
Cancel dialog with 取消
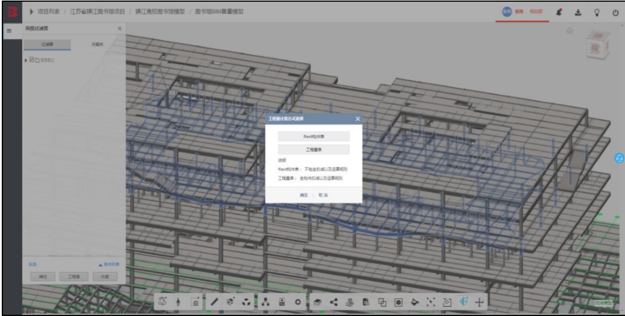[x=323, y=195]
